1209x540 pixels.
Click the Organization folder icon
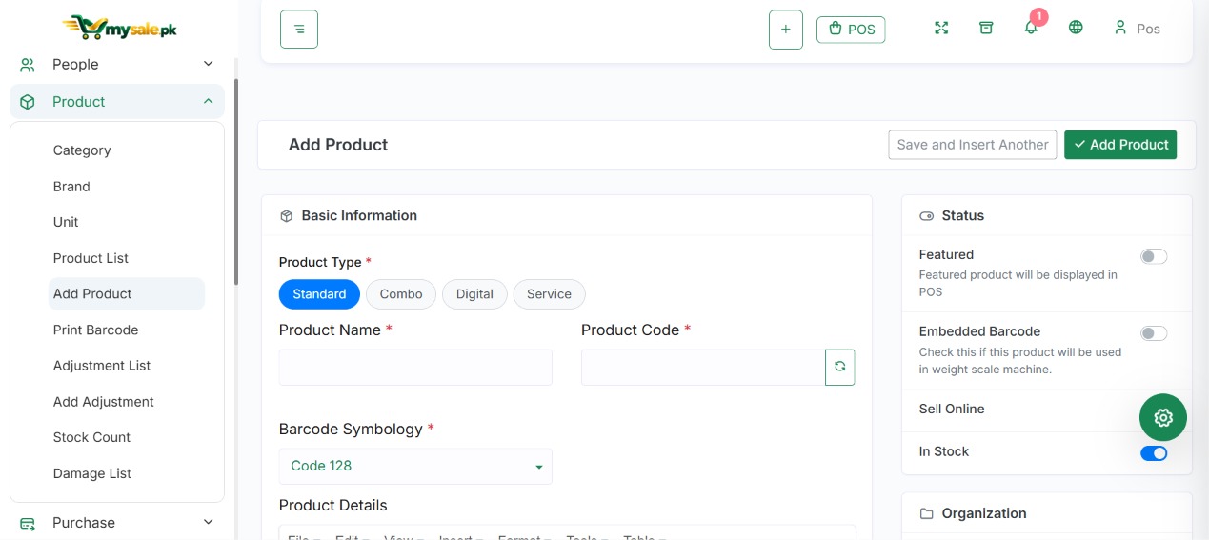click(927, 513)
